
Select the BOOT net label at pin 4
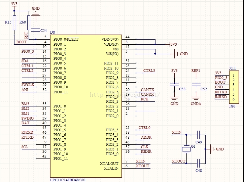[x=22, y=42]
